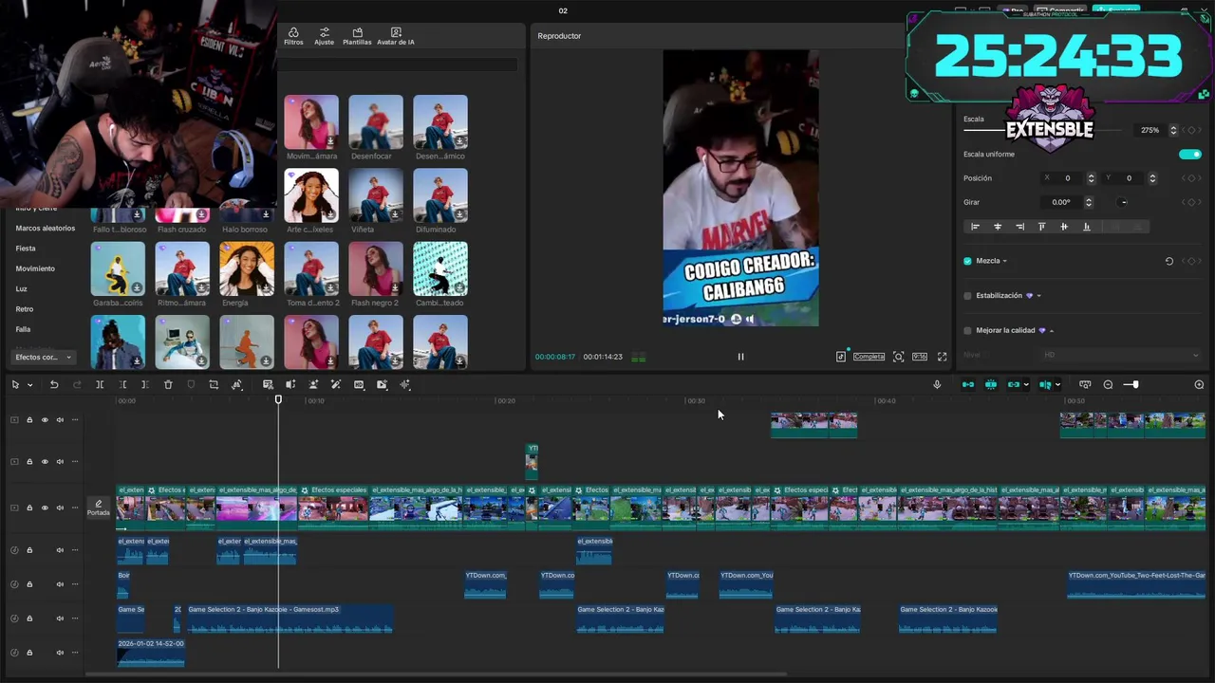Align the clip to the vertical center
The width and height of the screenshot is (1215, 683).
[x=1064, y=227]
